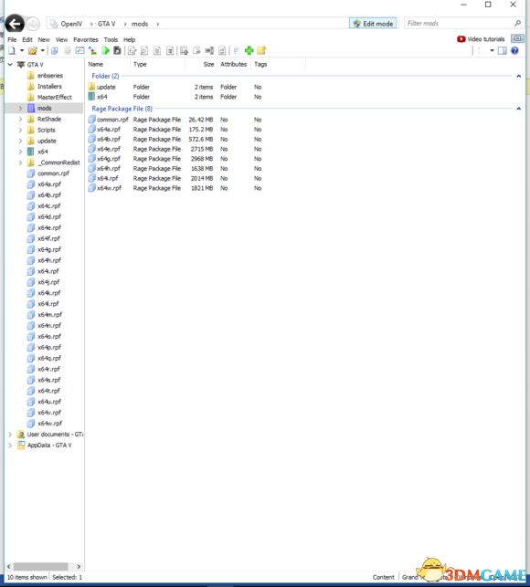
Task: Click the yellow sticky note toolbar icon
Action: [261, 50]
